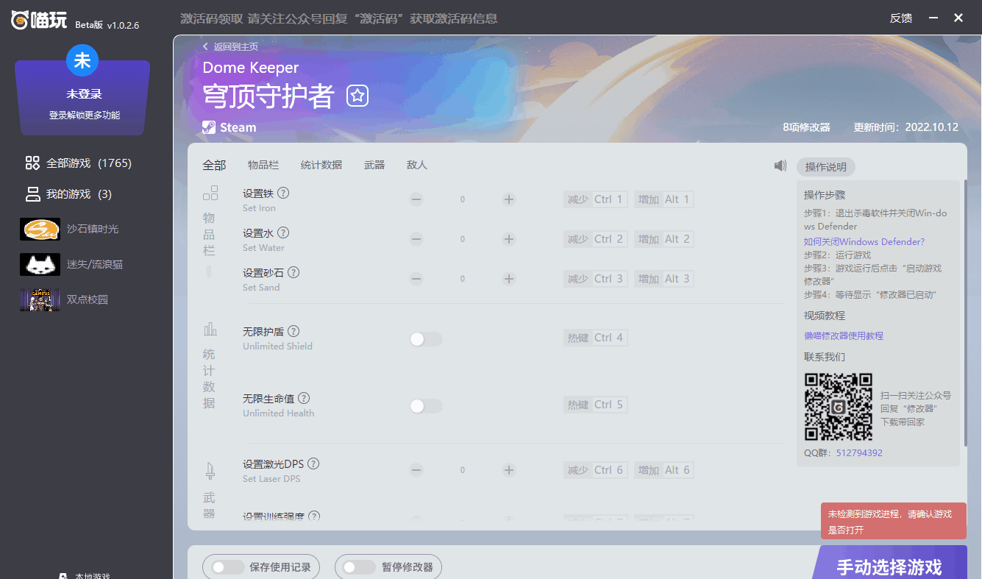
Task: Click the 喵玩 app logo
Action: [x=39, y=19]
